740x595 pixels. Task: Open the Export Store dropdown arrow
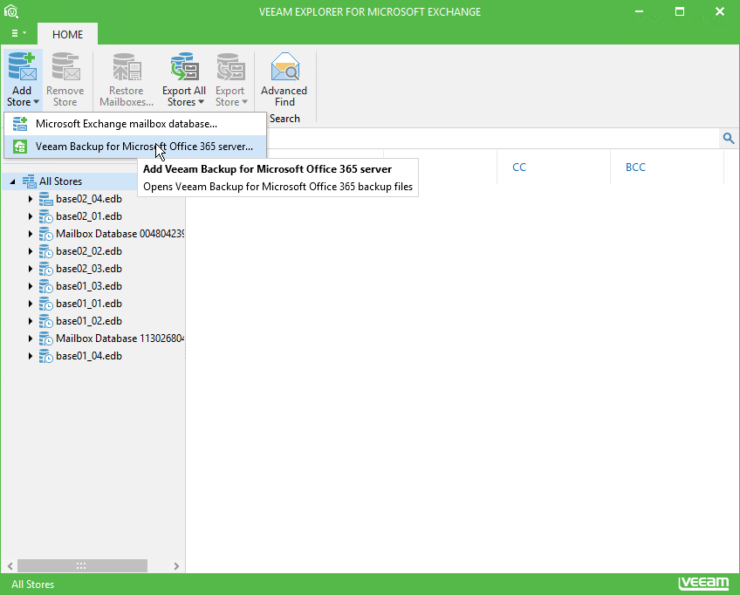point(244,102)
